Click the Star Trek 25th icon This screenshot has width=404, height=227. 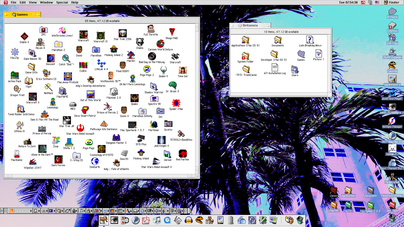tap(123, 33)
